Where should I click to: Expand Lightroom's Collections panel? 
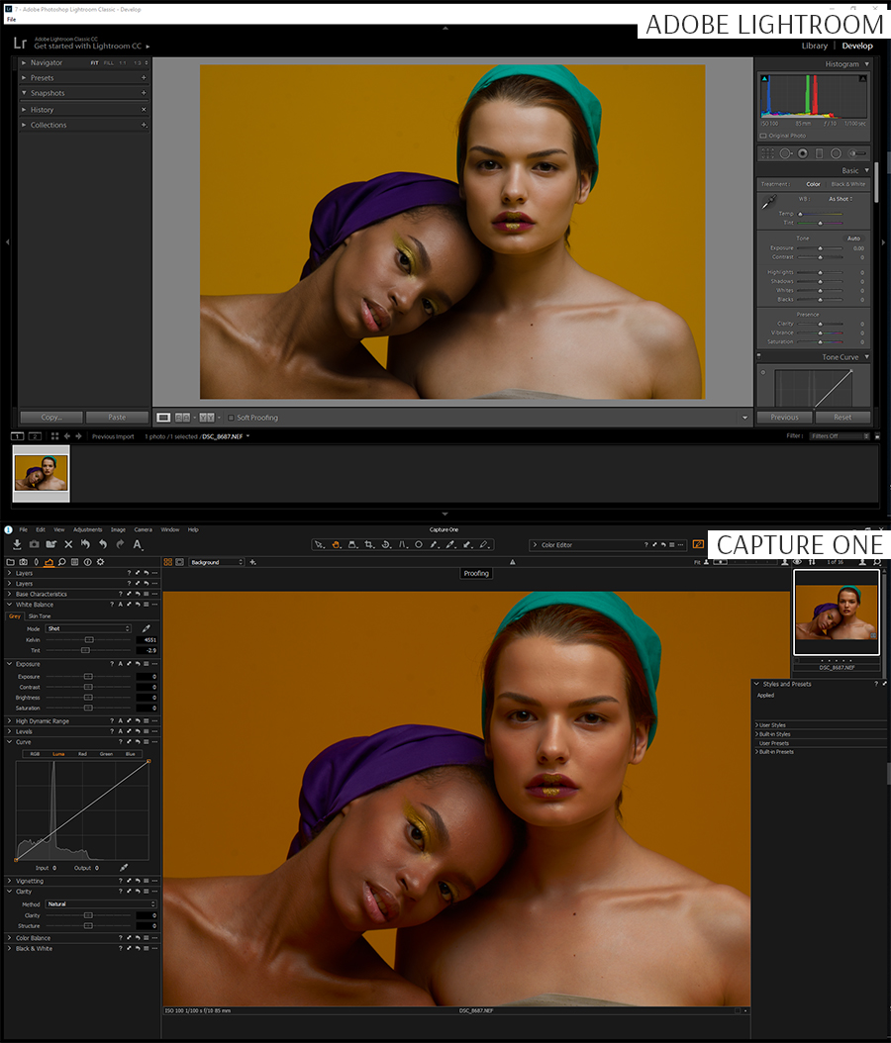[x=24, y=125]
